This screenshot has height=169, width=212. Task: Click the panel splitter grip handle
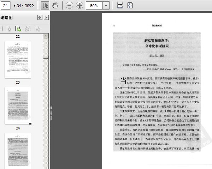[51, 114]
